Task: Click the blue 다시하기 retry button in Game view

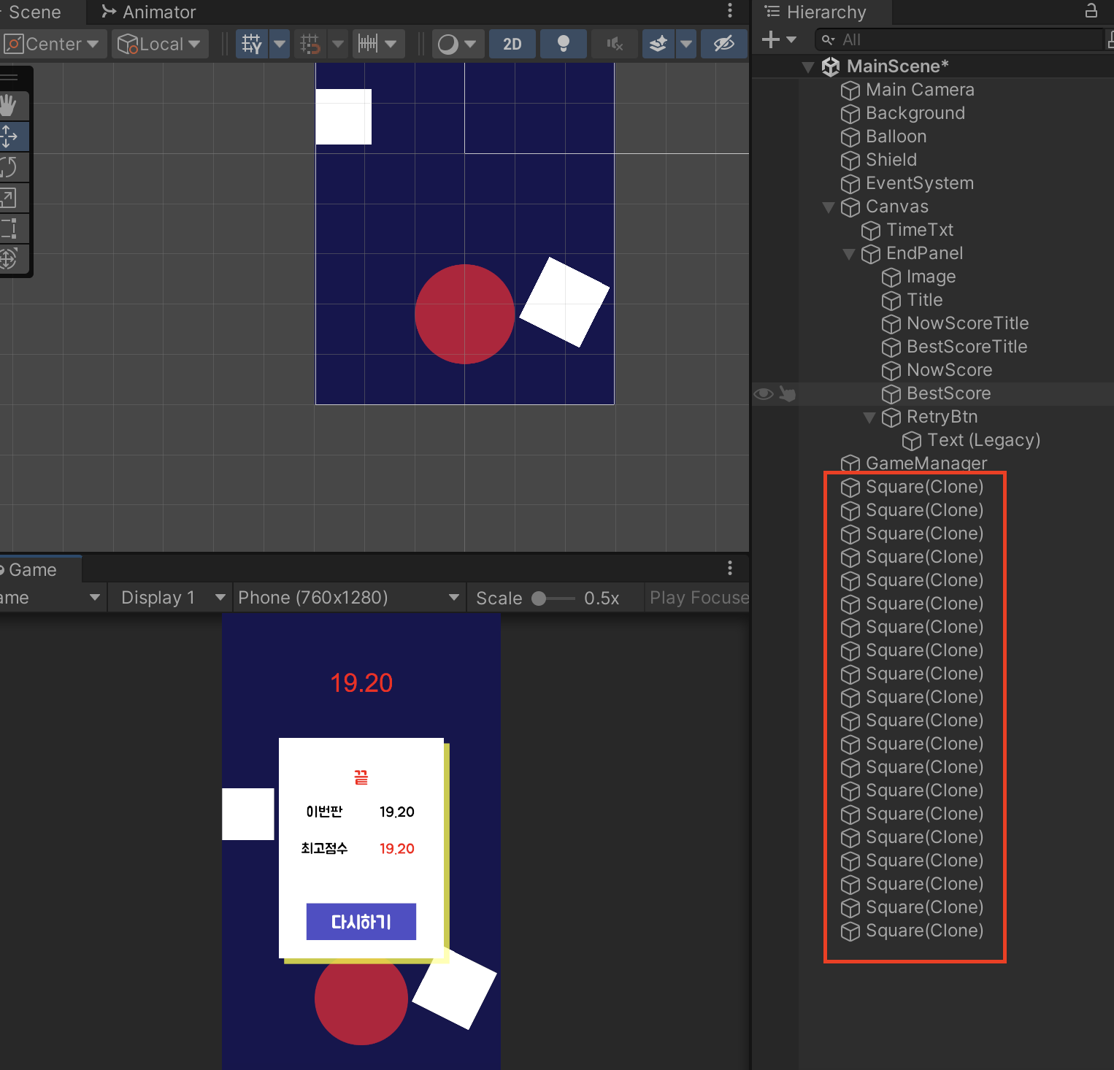Action: click(361, 922)
